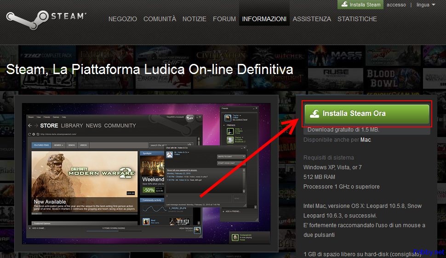Click 'Processore 1 GHz o superiore' text
The height and width of the screenshot is (258, 446).
point(341,187)
